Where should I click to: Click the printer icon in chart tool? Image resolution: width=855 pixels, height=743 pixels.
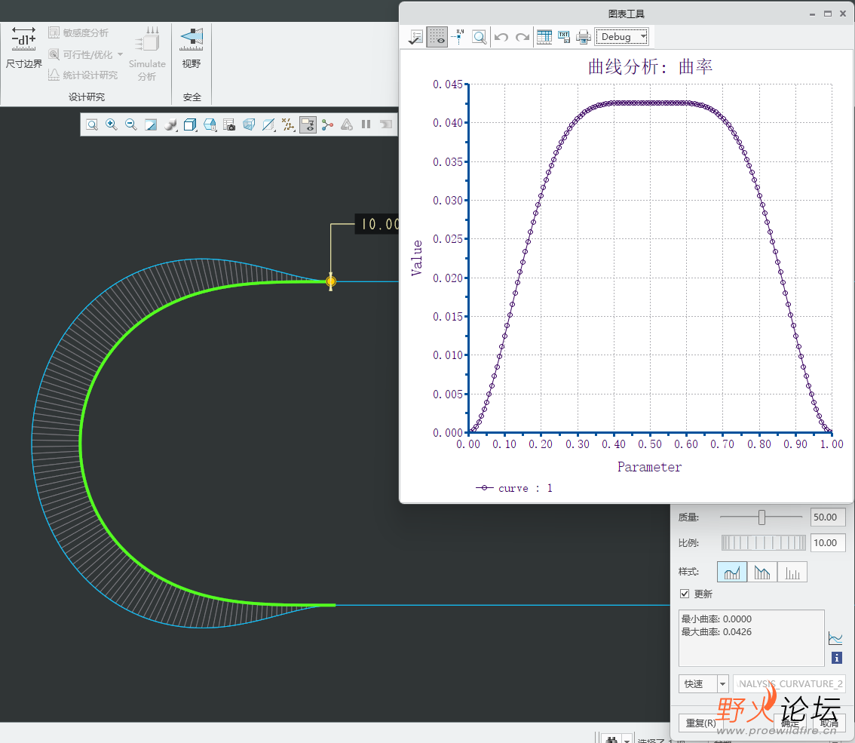pyautogui.click(x=584, y=37)
